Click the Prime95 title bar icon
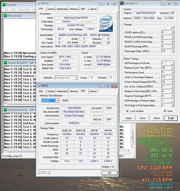 pyautogui.click(x=4, y=5)
